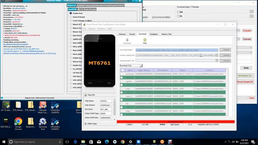The image size is (258, 145).
Task: Click the Download Agent path field
Action: (177, 50)
